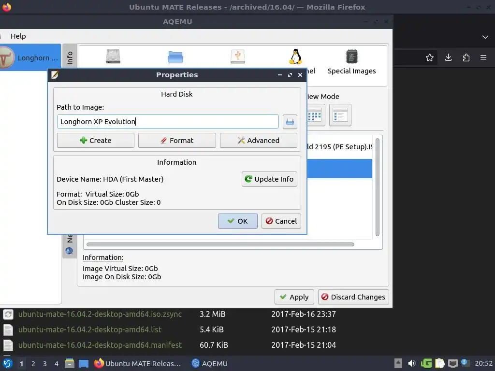The width and height of the screenshot is (495, 371).
Task: Open the Special Images chip icon
Action: click(x=351, y=57)
